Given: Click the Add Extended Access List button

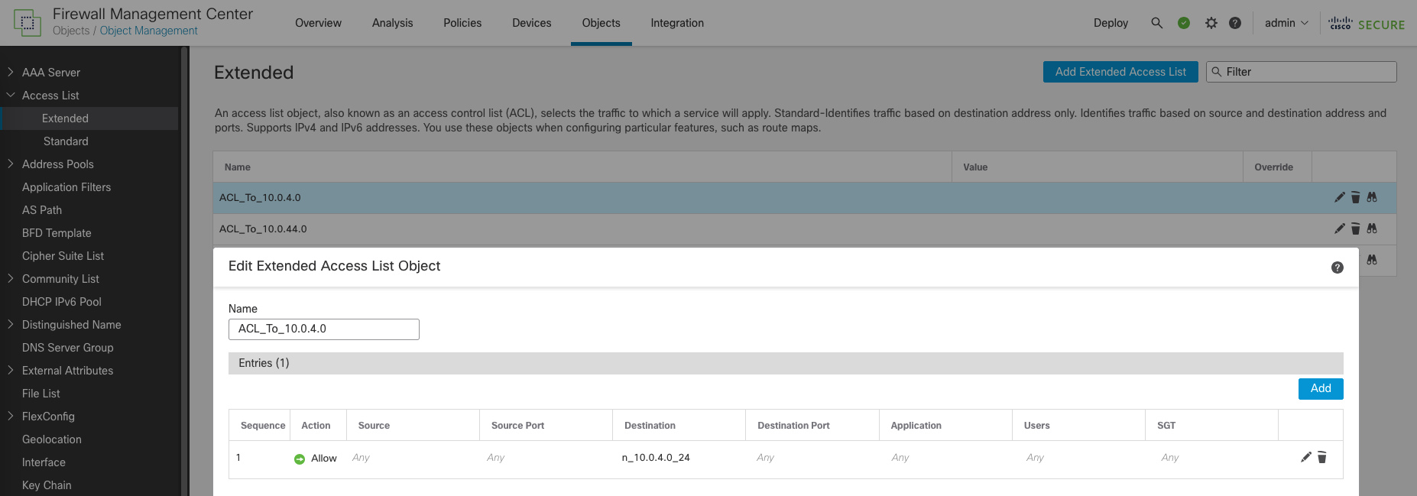Looking at the screenshot, I should point(1120,72).
